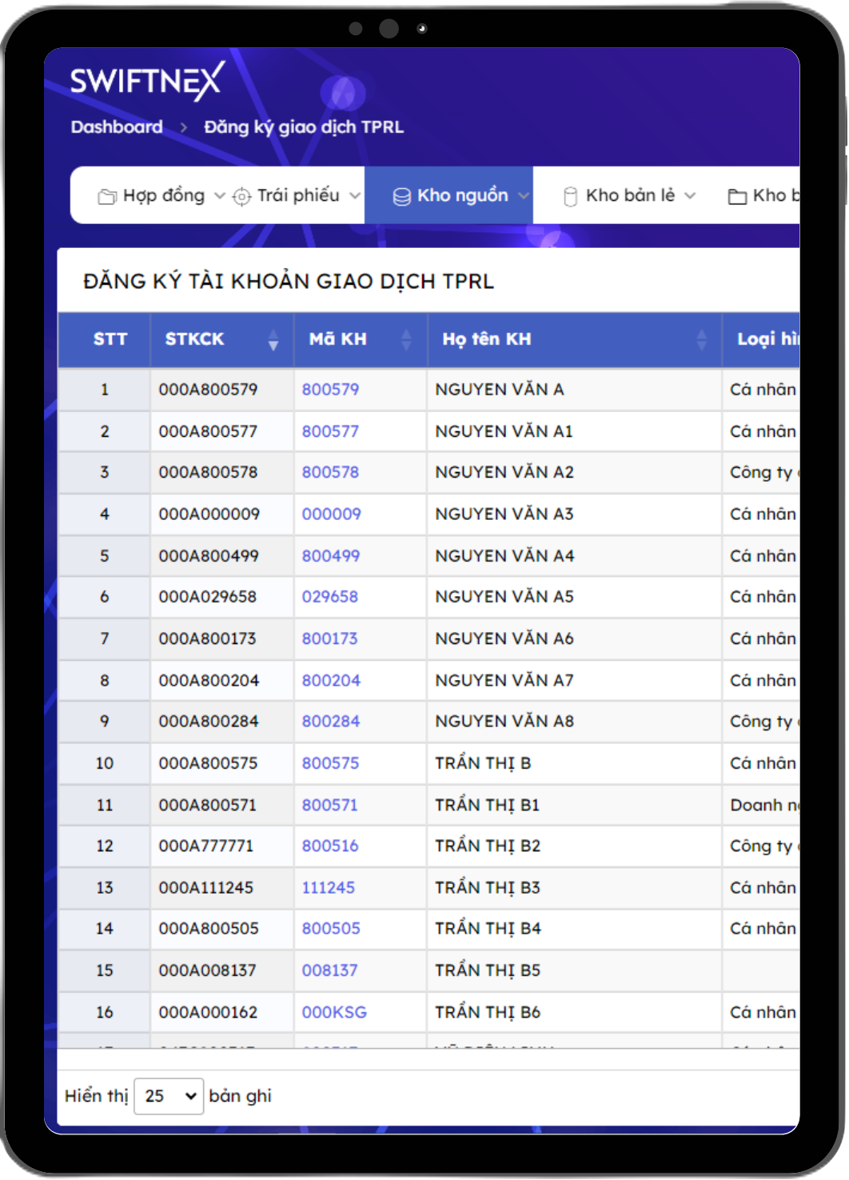The image size is (849, 1180).
Task: Expand the Hợp đồng menu chevron
Action: pos(219,196)
